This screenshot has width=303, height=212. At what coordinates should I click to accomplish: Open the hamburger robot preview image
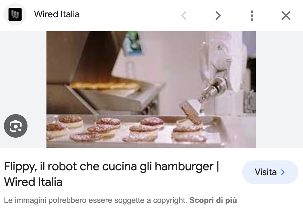[151, 90]
